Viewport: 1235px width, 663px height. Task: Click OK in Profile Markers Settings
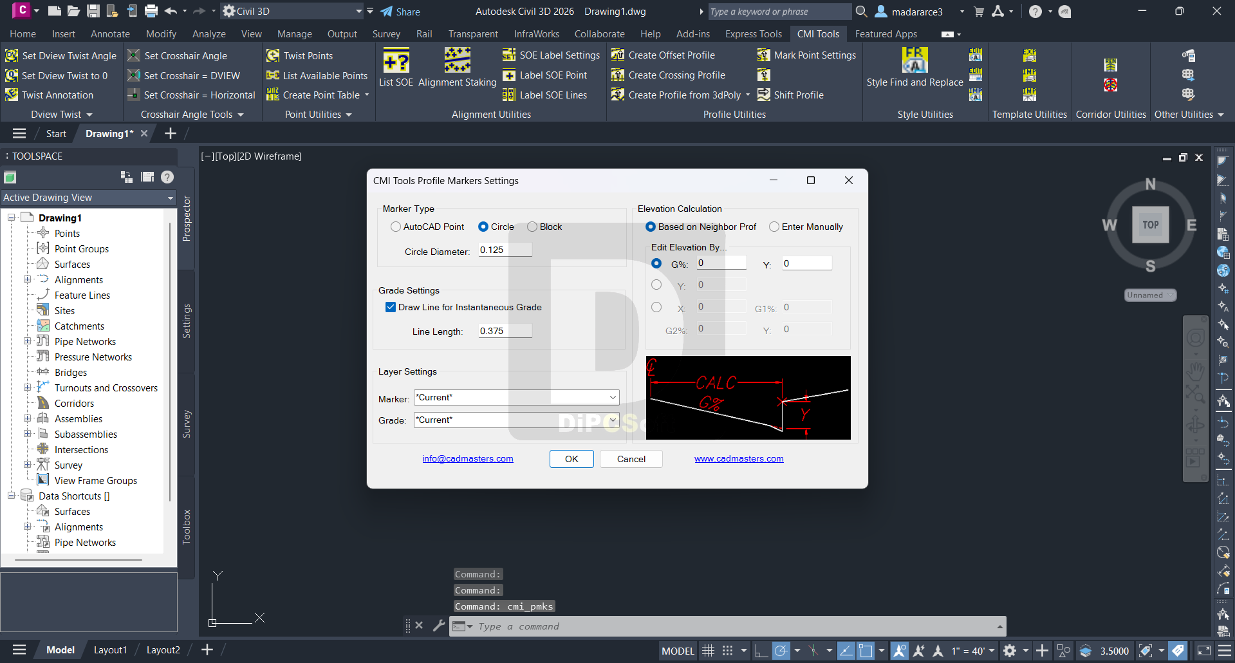pos(571,459)
